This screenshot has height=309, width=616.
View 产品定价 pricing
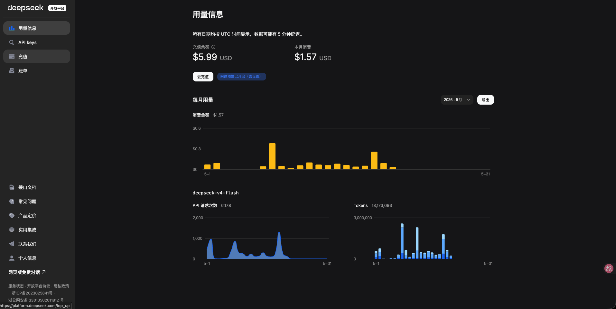click(x=37, y=216)
